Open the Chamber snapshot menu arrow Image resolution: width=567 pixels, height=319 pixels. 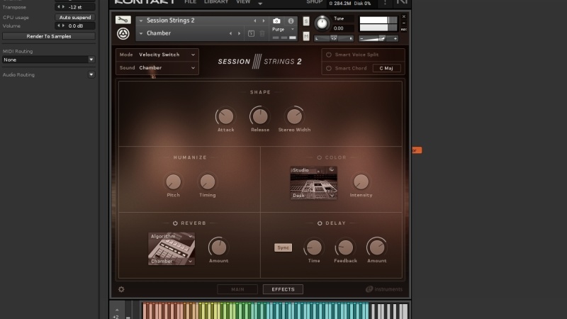tap(141, 33)
